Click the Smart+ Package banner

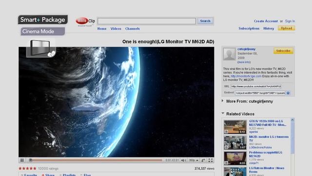pyautogui.click(x=43, y=20)
